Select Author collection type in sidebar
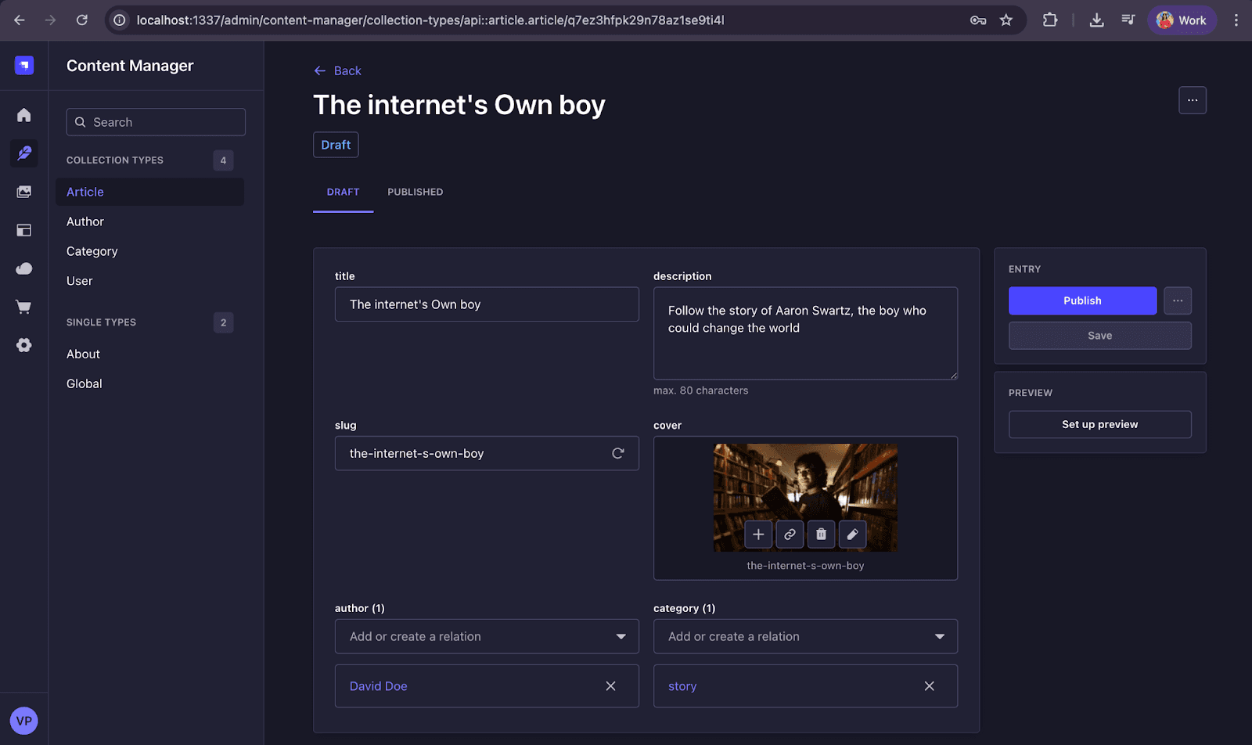This screenshot has height=745, width=1252. [x=85, y=221]
